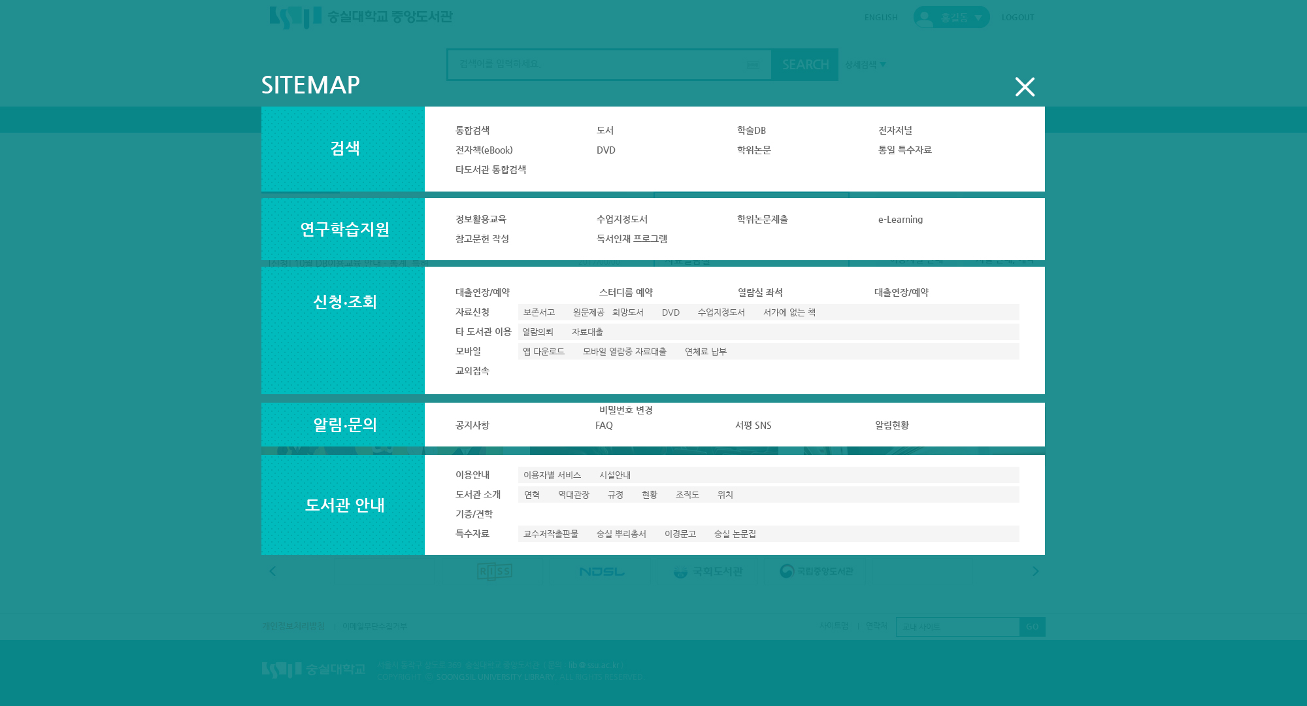The image size is (1307, 706).
Task: Open the 국립중앙도서관 banner logo
Action: tap(816, 571)
